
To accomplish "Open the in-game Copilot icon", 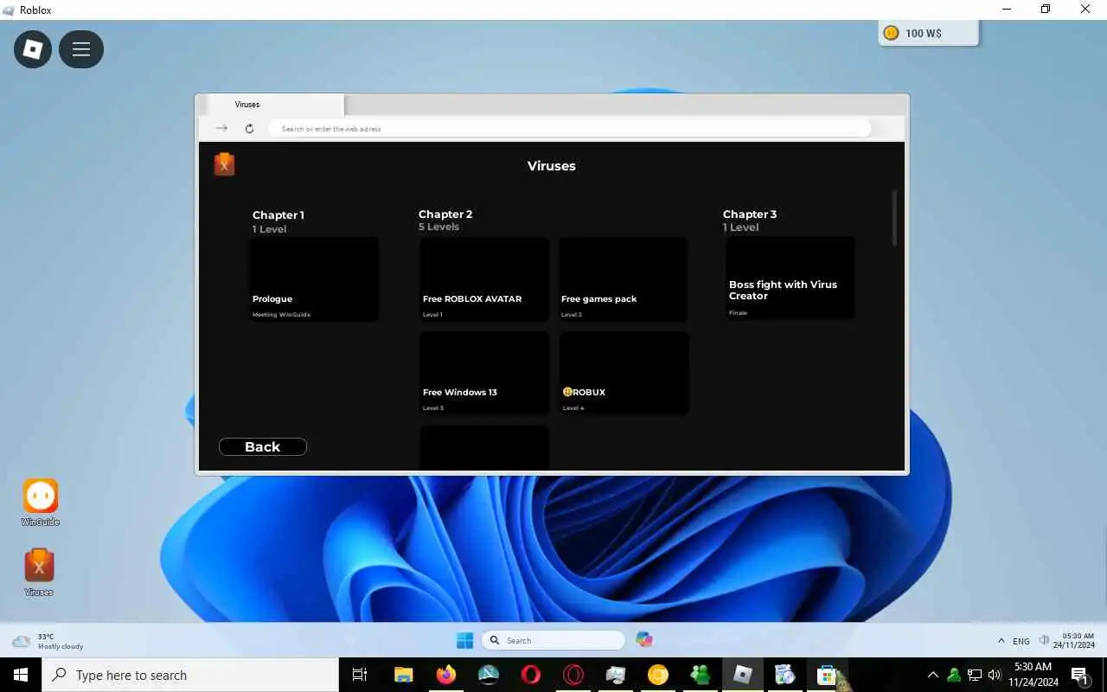I will (x=644, y=639).
